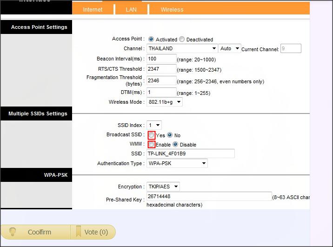Image resolution: width=333 pixels, height=247 pixels.
Task: Click into the SSID name field
Action: point(191,154)
